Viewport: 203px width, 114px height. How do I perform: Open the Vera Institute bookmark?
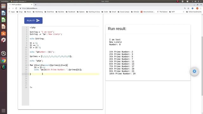(x=147, y=12)
